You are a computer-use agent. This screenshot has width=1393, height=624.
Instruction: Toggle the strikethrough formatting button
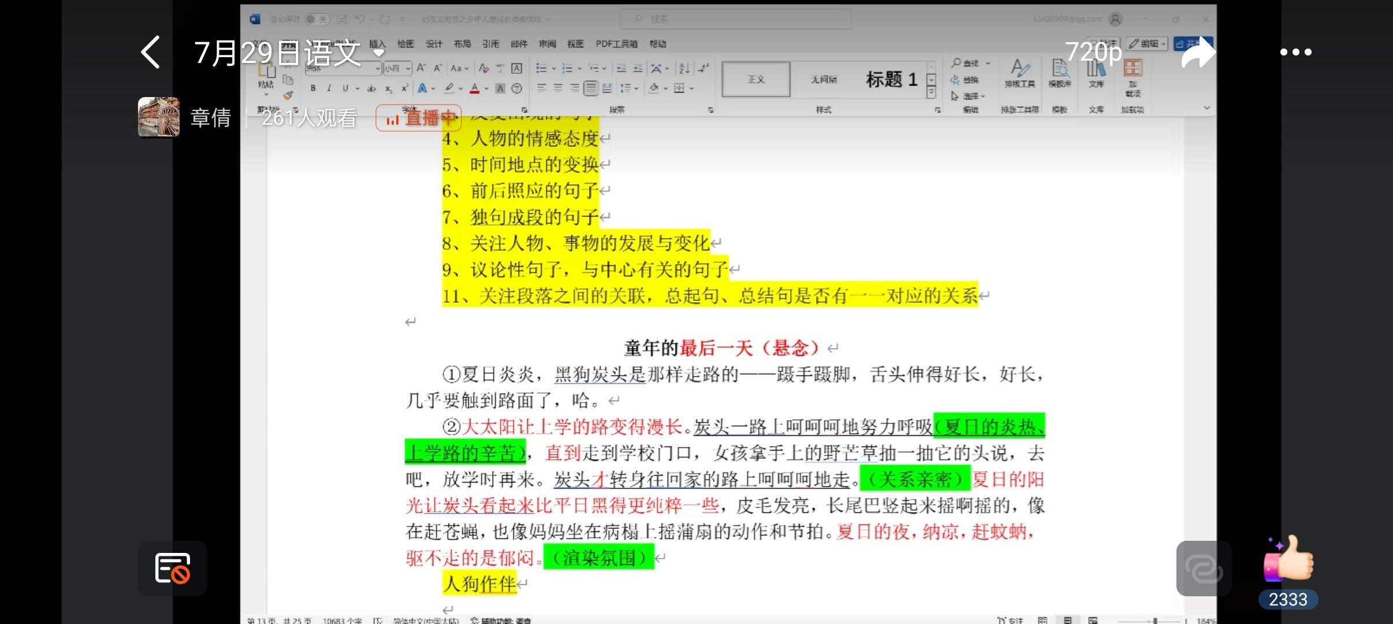371,88
